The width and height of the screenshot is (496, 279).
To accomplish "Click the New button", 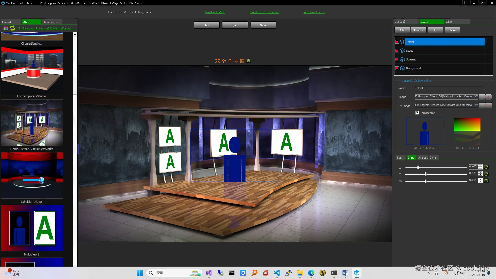I will point(206,25).
